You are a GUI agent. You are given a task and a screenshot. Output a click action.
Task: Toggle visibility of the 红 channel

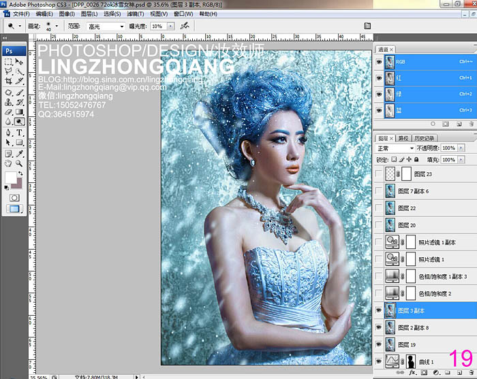coord(379,78)
